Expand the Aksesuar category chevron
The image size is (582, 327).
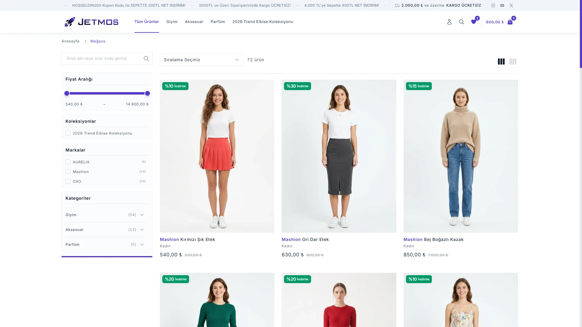click(x=142, y=230)
